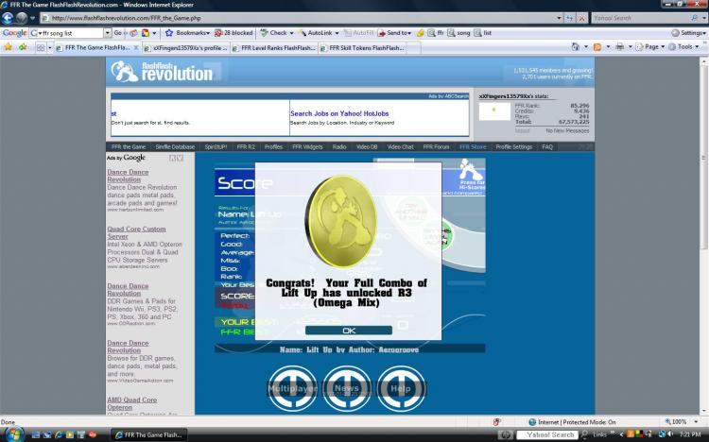Find the word 'list' toolbar button

coord(483,33)
